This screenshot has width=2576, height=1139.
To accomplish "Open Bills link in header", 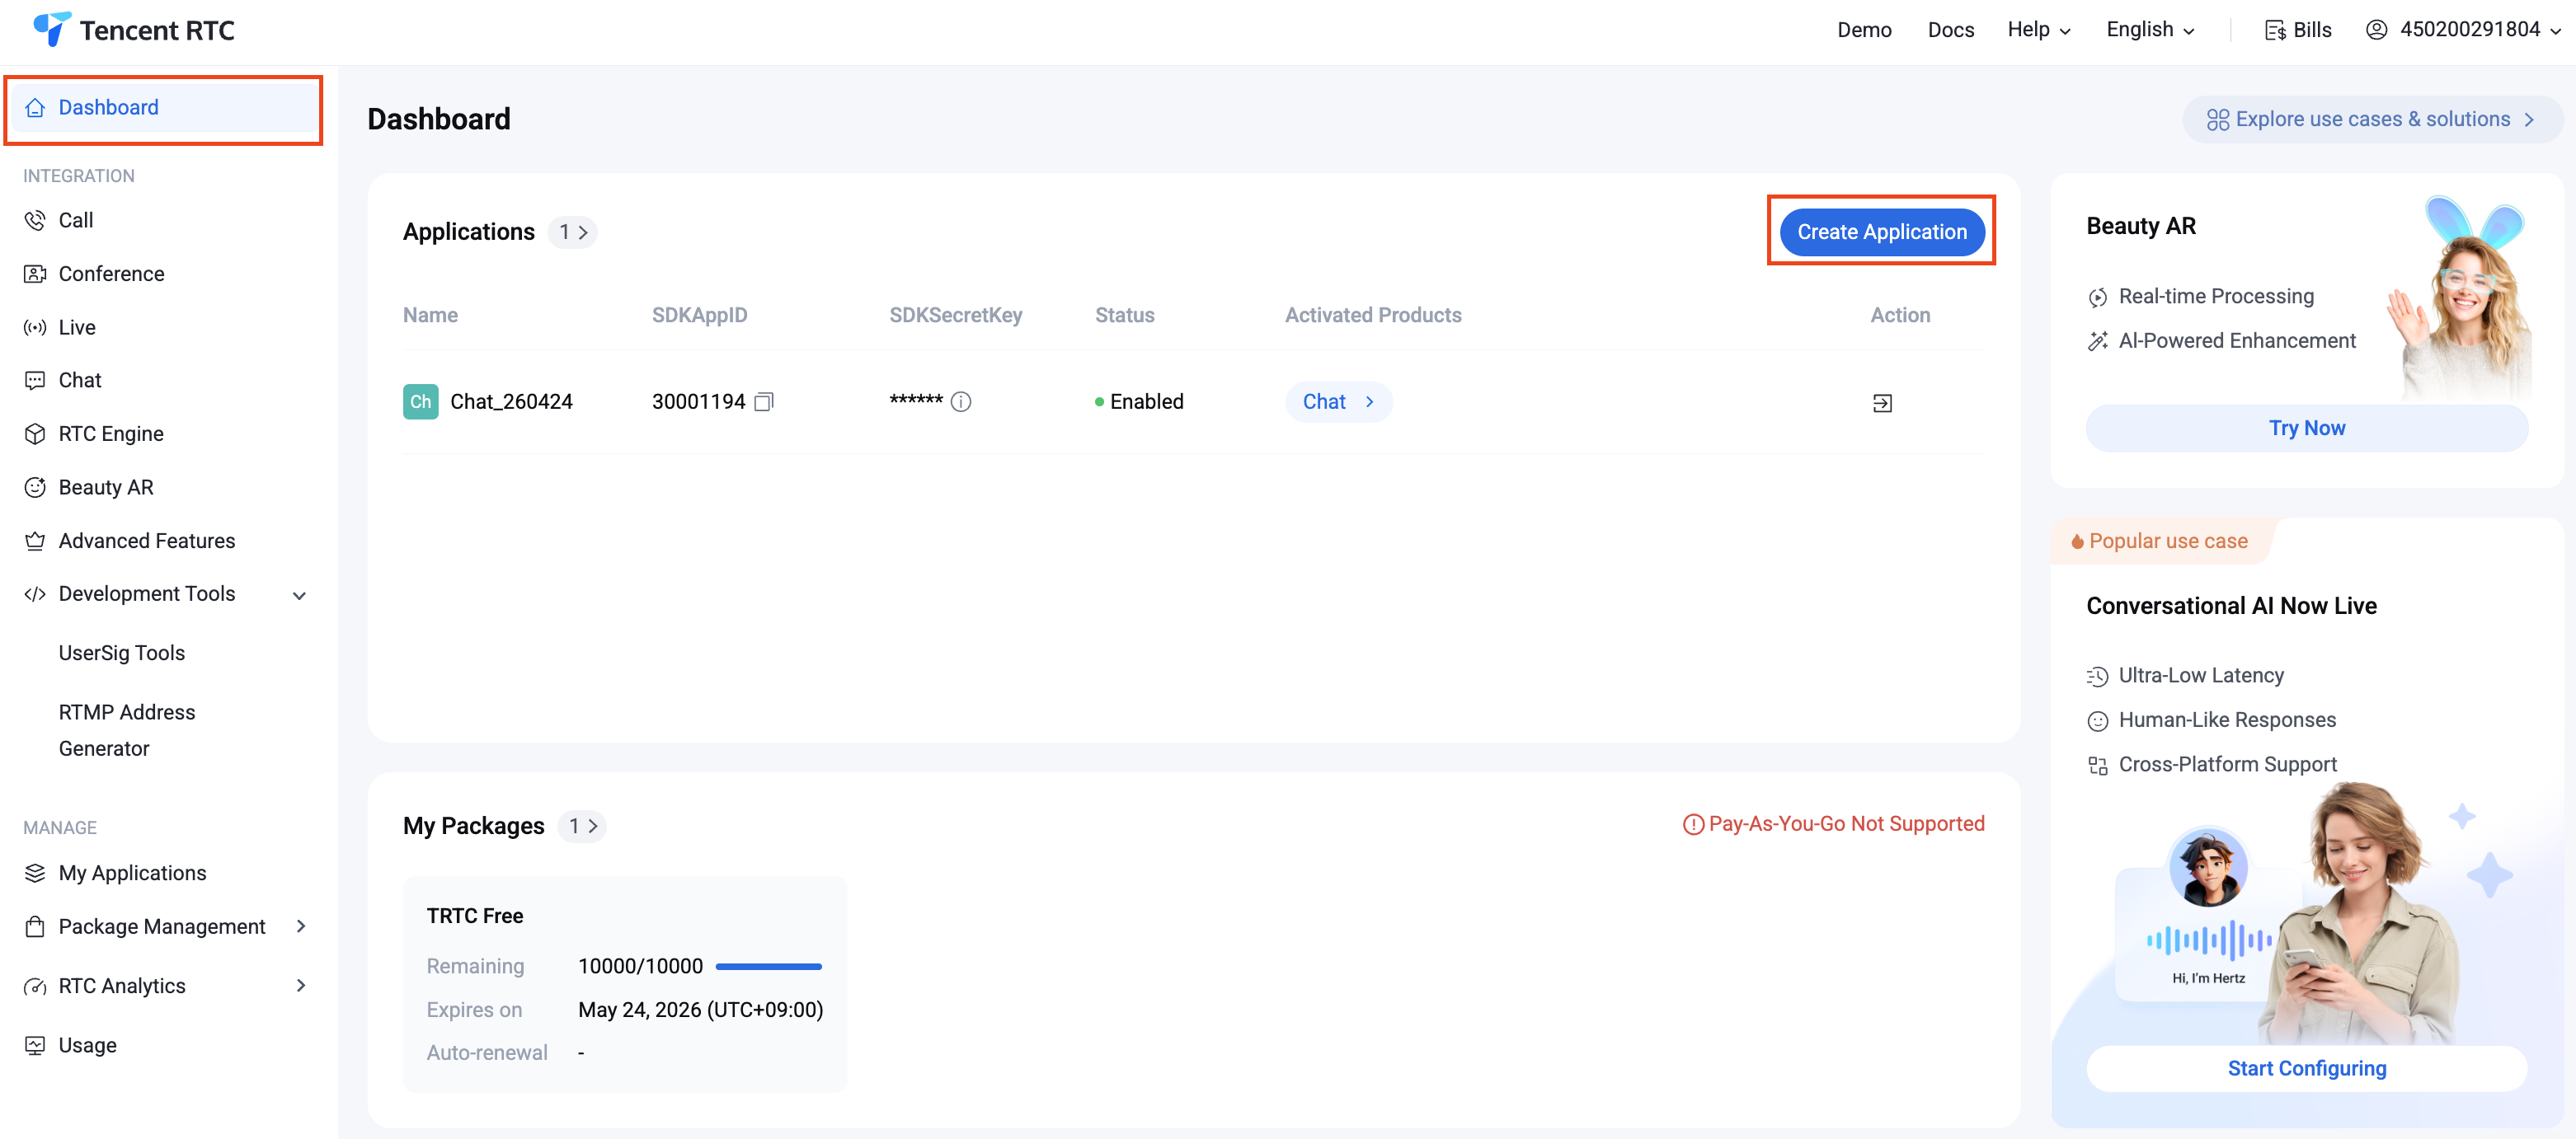I will 2297,30.
